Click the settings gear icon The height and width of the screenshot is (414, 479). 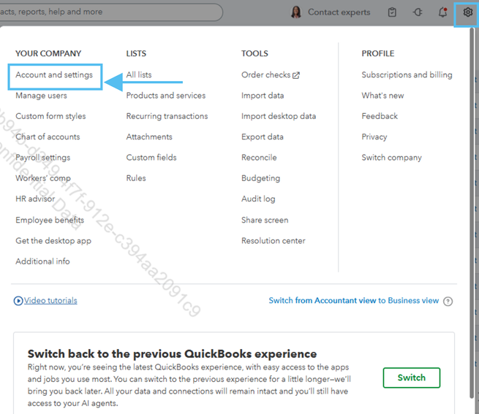[468, 12]
